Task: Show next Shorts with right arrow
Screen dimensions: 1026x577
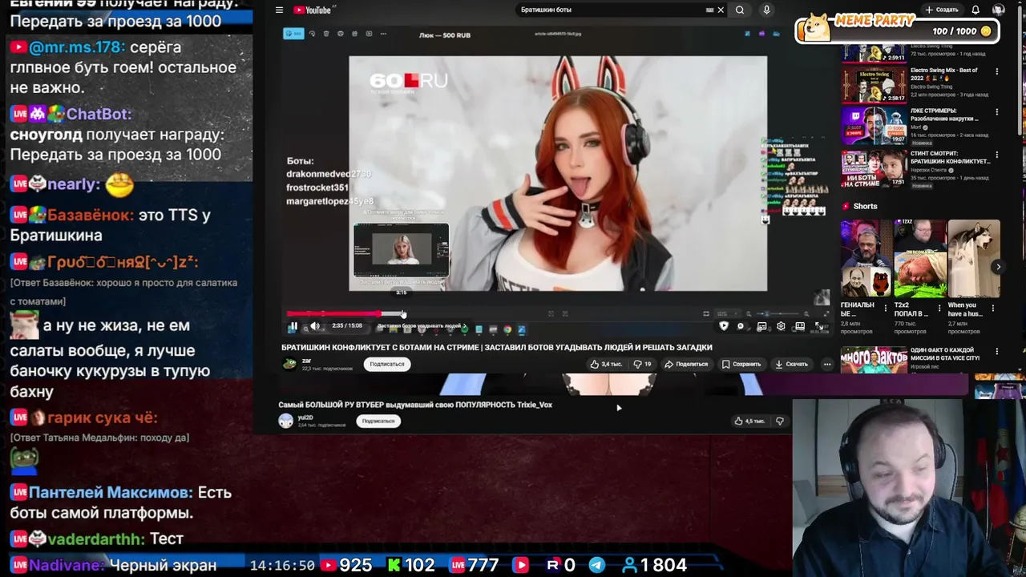Action: [x=998, y=267]
